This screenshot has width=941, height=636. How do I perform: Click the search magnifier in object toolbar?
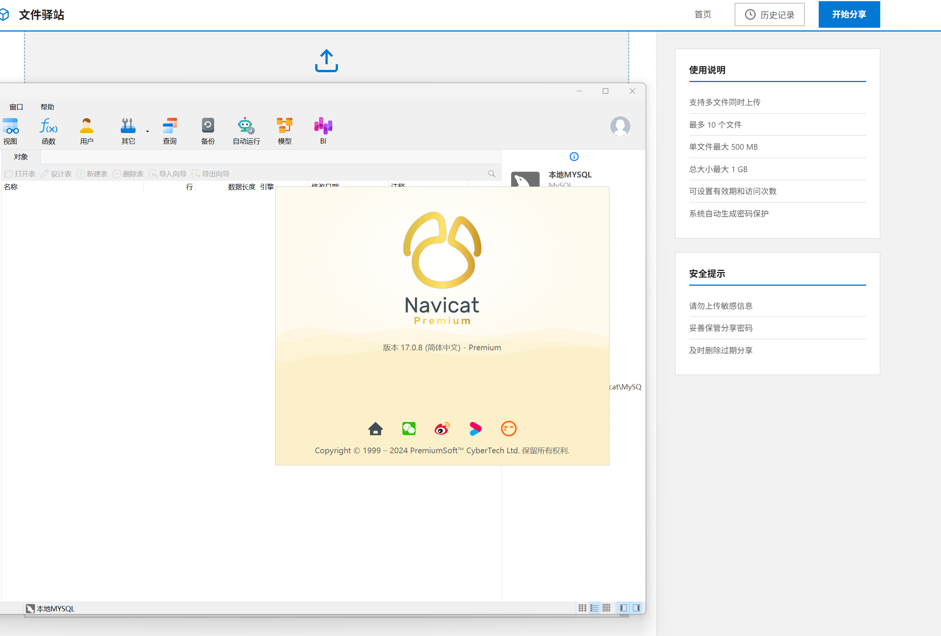click(x=491, y=174)
